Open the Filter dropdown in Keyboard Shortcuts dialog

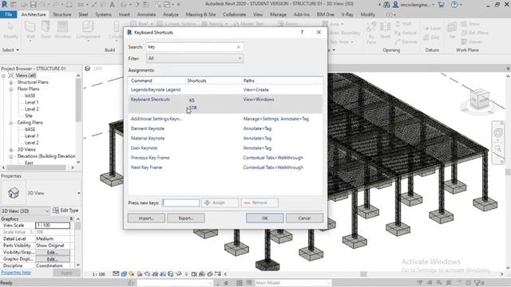point(195,58)
